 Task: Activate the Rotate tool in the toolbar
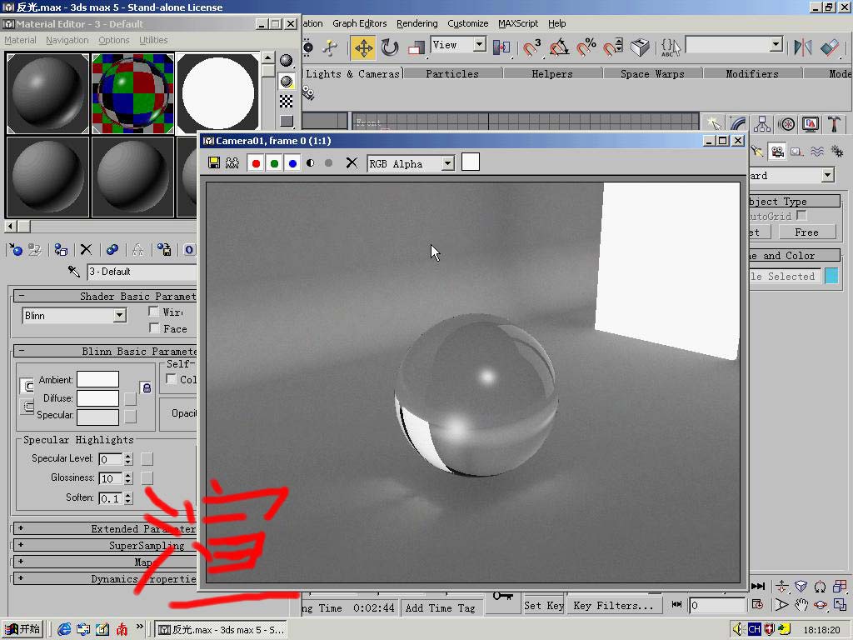(390, 47)
